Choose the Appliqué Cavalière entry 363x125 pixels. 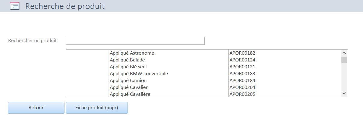[x=130, y=94]
